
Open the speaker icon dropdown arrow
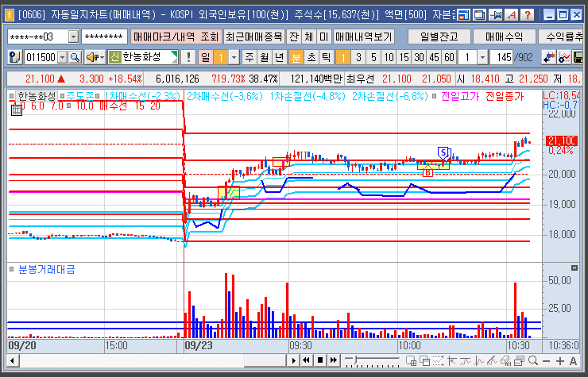[102, 57]
